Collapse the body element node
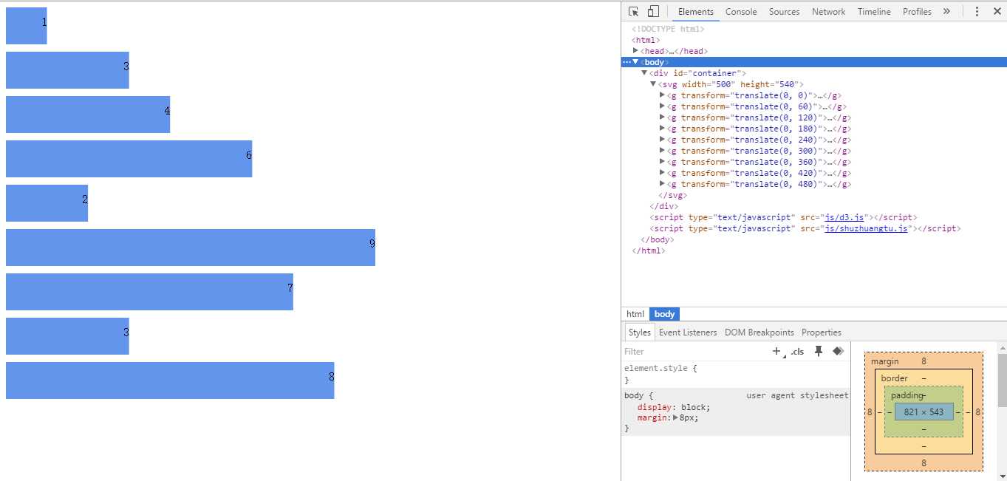This screenshot has height=481, width=1007. (x=635, y=62)
